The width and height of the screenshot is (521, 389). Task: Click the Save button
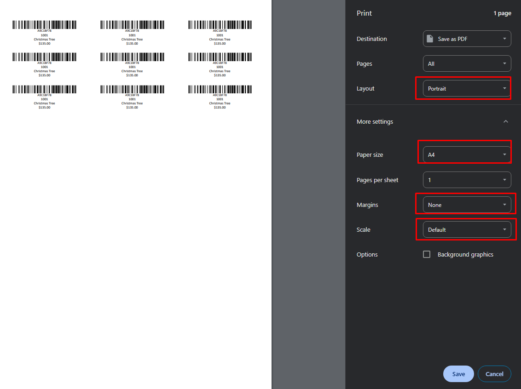[458, 374]
